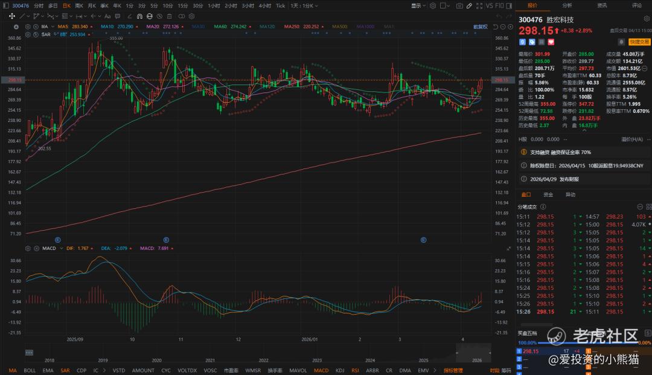The image size is (652, 375).
Task: Open the text annotation Aa tool
Action: [x=107, y=16]
